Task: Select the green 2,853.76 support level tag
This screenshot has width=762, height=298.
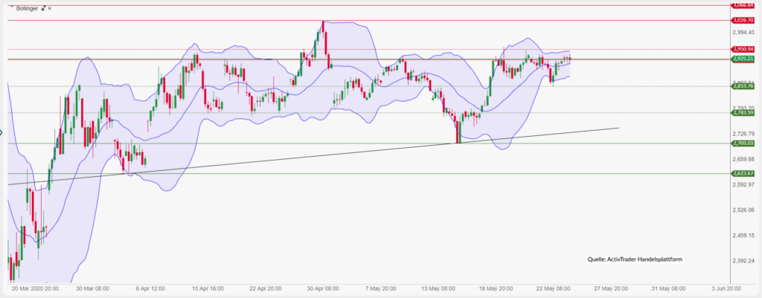Action: 743,86
